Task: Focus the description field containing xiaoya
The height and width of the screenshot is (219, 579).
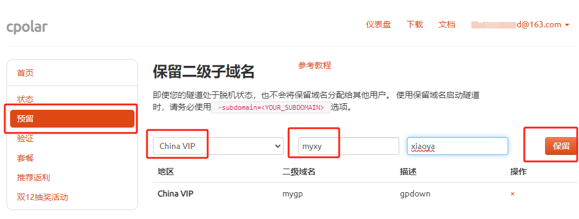Action: (x=458, y=146)
